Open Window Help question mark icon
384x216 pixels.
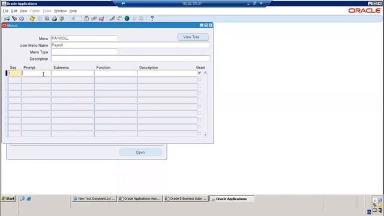pyautogui.click(x=152, y=19)
